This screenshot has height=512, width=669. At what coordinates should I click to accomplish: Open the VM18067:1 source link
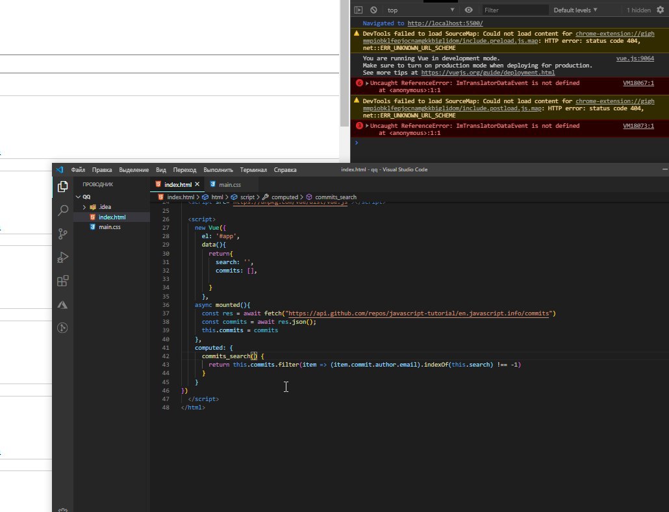(x=638, y=83)
